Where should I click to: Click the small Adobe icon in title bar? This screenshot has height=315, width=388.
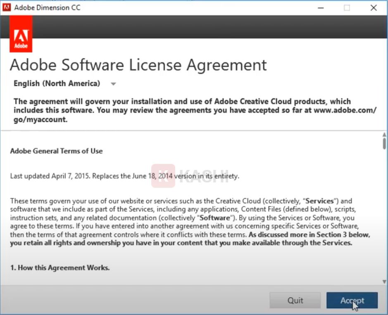tap(7, 7)
